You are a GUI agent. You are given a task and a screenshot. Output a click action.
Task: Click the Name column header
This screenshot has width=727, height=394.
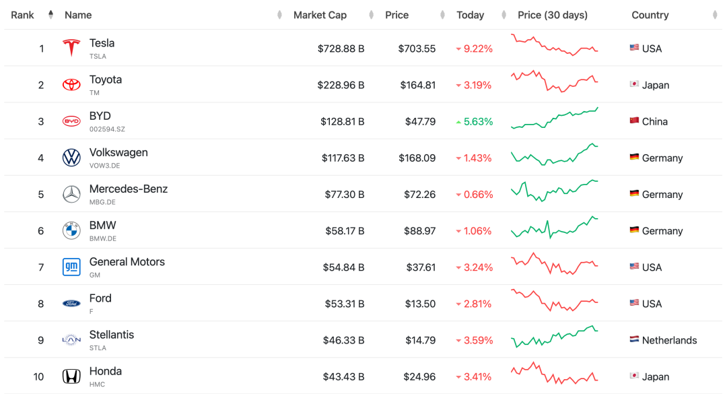78,15
